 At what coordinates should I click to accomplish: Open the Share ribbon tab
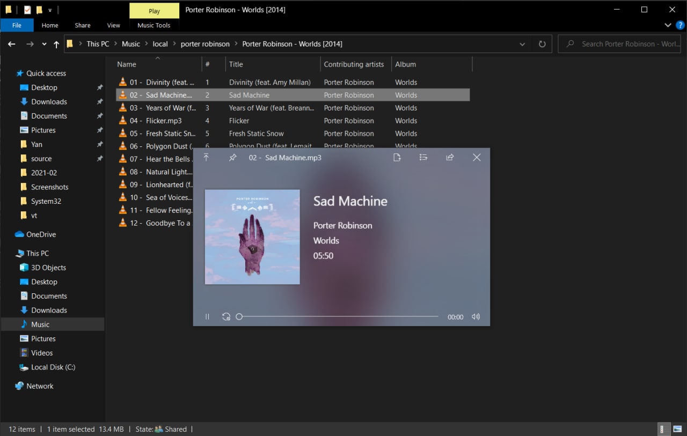click(x=83, y=25)
